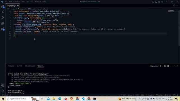Toggle the secondary side bar visibility

tap(159, 2)
